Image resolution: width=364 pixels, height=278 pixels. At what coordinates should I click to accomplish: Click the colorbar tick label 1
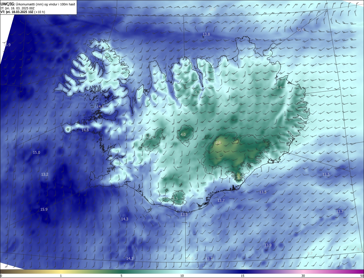point(61,276)
